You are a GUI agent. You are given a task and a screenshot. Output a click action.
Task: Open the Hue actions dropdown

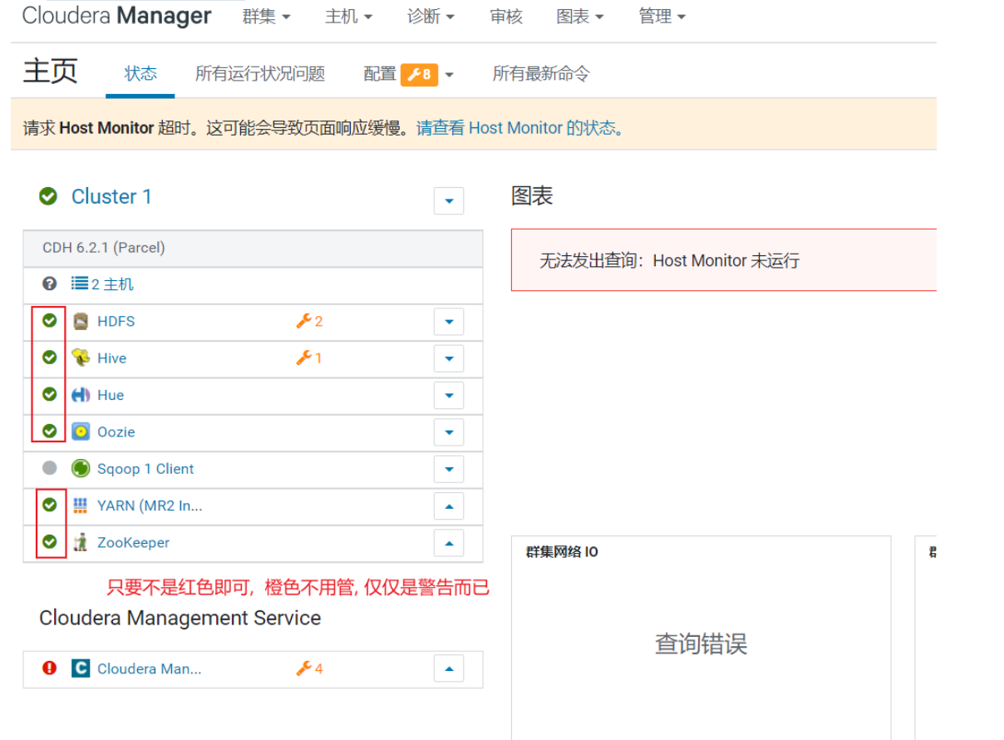(x=449, y=395)
